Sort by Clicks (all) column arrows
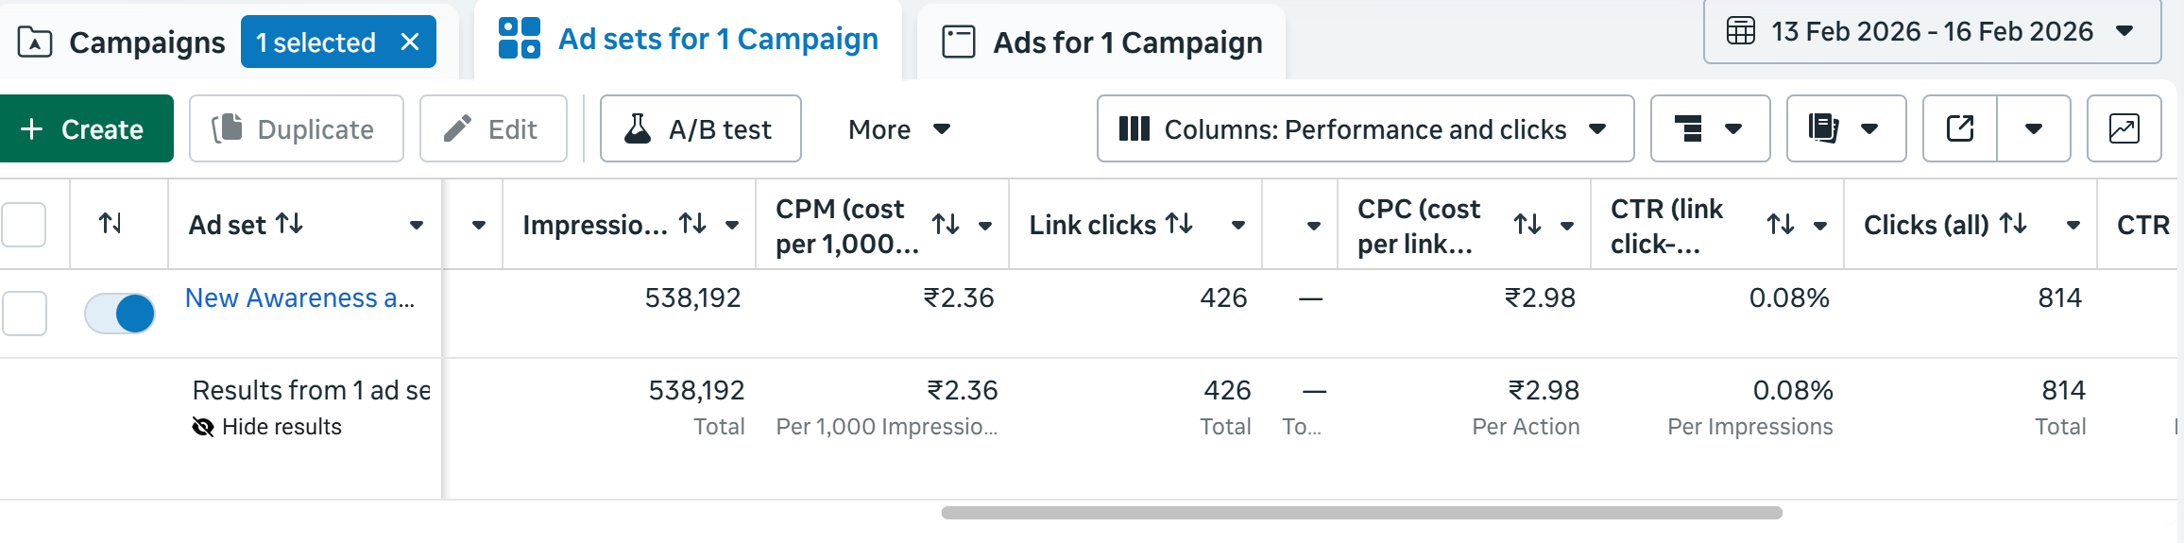Image resolution: width=2184 pixels, height=543 pixels. pos(2013,224)
